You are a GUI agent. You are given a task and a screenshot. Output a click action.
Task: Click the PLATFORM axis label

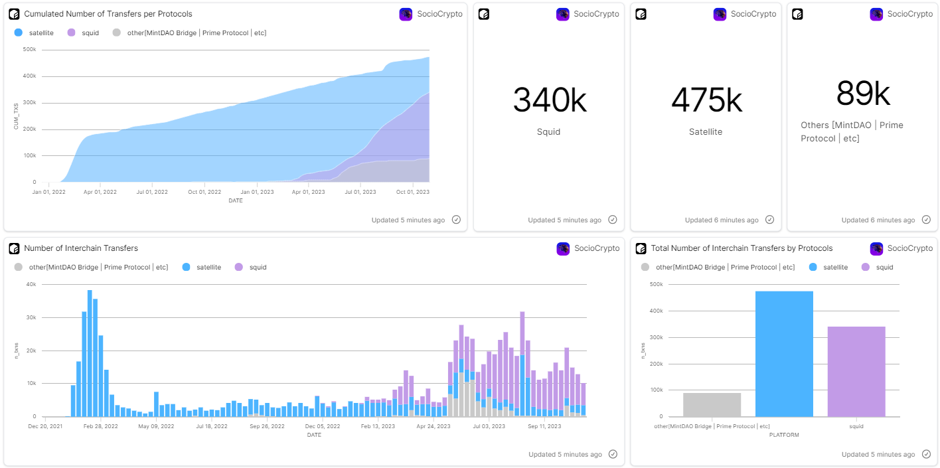click(784, 435)
